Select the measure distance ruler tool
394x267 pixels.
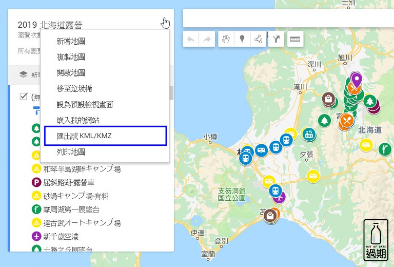295,39
